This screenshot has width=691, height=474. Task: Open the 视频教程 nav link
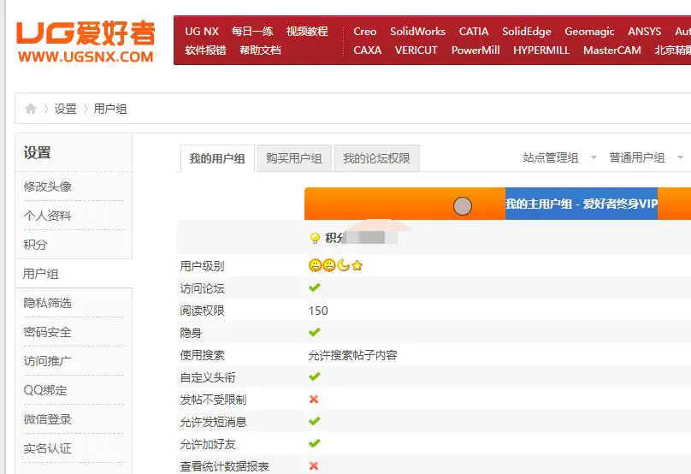pos(307,32)
